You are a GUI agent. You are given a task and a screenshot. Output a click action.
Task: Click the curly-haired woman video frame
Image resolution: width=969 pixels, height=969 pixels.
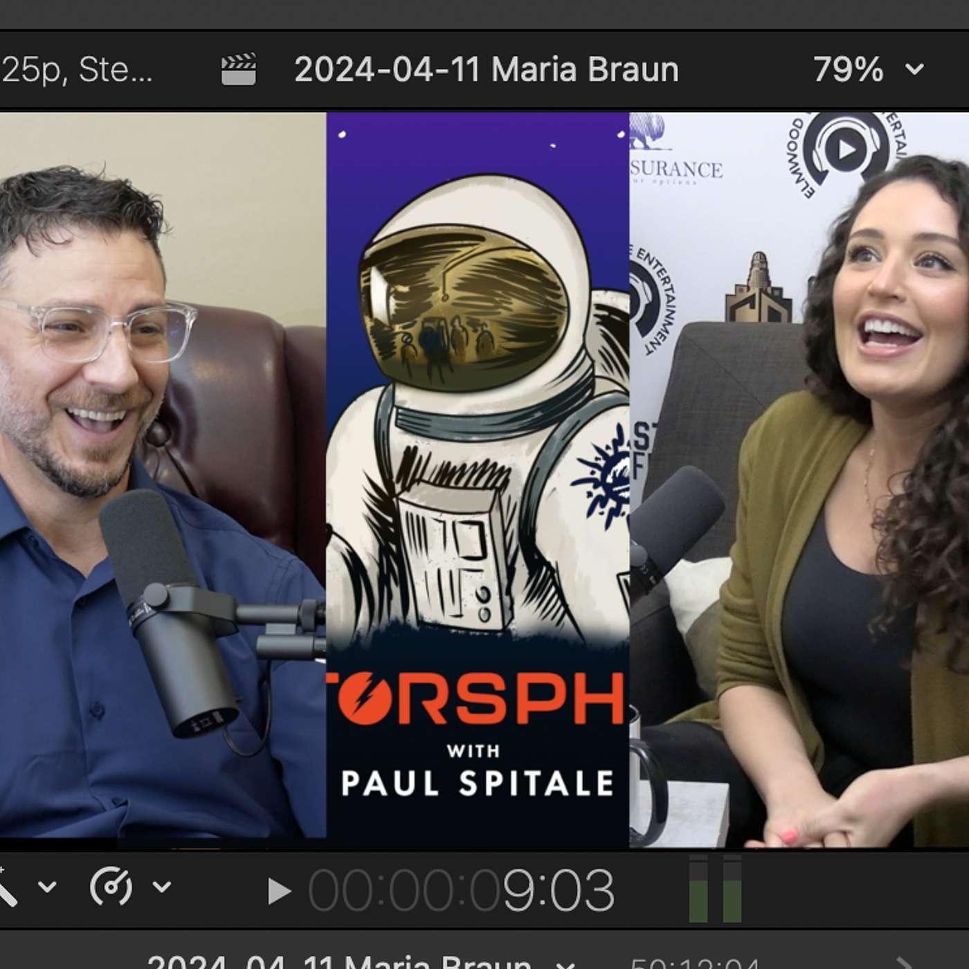pyautogui.click(x=799, y=479)
